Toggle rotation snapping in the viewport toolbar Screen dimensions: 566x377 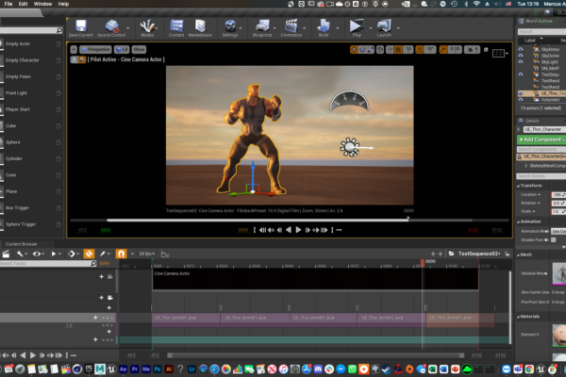point(419,50)
